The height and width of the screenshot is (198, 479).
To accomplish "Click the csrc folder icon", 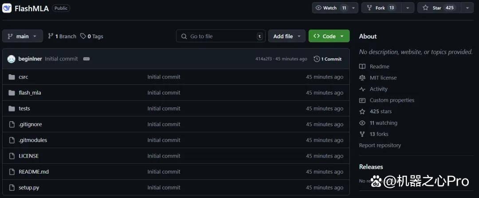I will 12,77.
